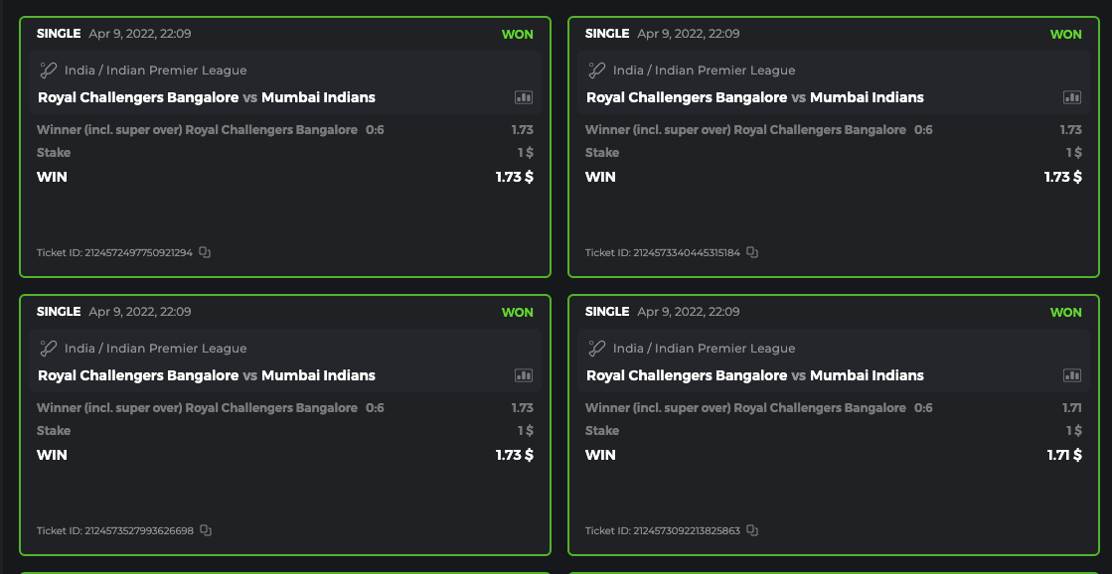Select ticket ID number 2124572497750921294
1112x574 pixels.
138,253
